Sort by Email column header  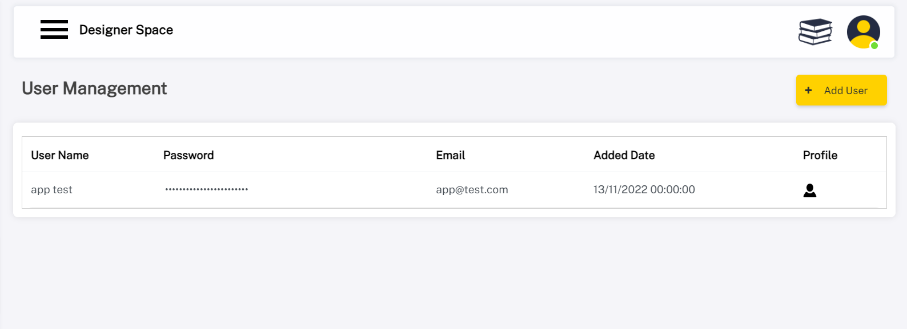click(x=451, y=155)
